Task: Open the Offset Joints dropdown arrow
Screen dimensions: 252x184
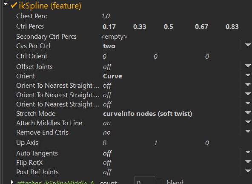Action: click(x=248, y=66)
